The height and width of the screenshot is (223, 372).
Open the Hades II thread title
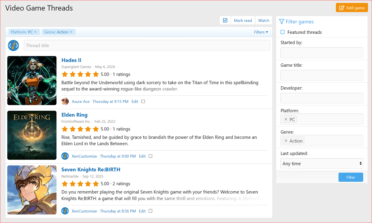[x=71, y=60]
